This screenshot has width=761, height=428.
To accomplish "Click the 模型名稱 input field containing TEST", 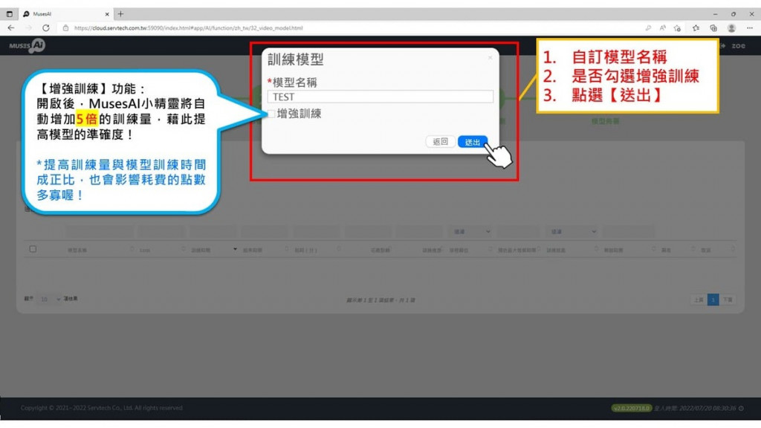I will pos(380,97).
